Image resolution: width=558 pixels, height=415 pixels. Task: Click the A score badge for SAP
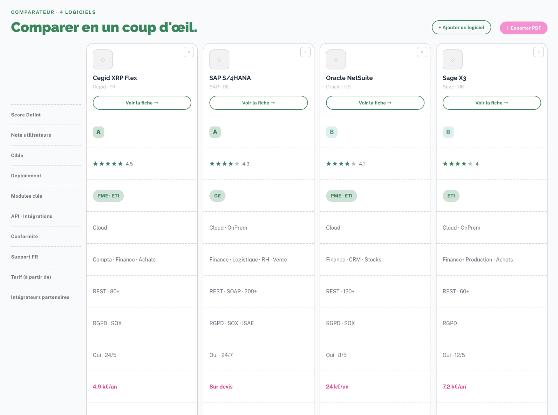click(x=215, y=132)
